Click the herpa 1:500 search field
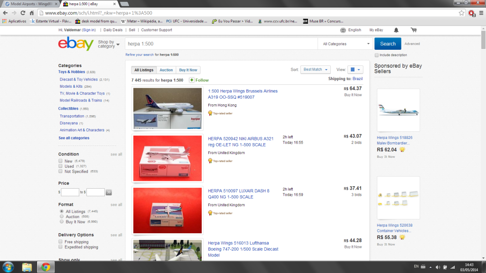486x273 pixels. [221, 44]
